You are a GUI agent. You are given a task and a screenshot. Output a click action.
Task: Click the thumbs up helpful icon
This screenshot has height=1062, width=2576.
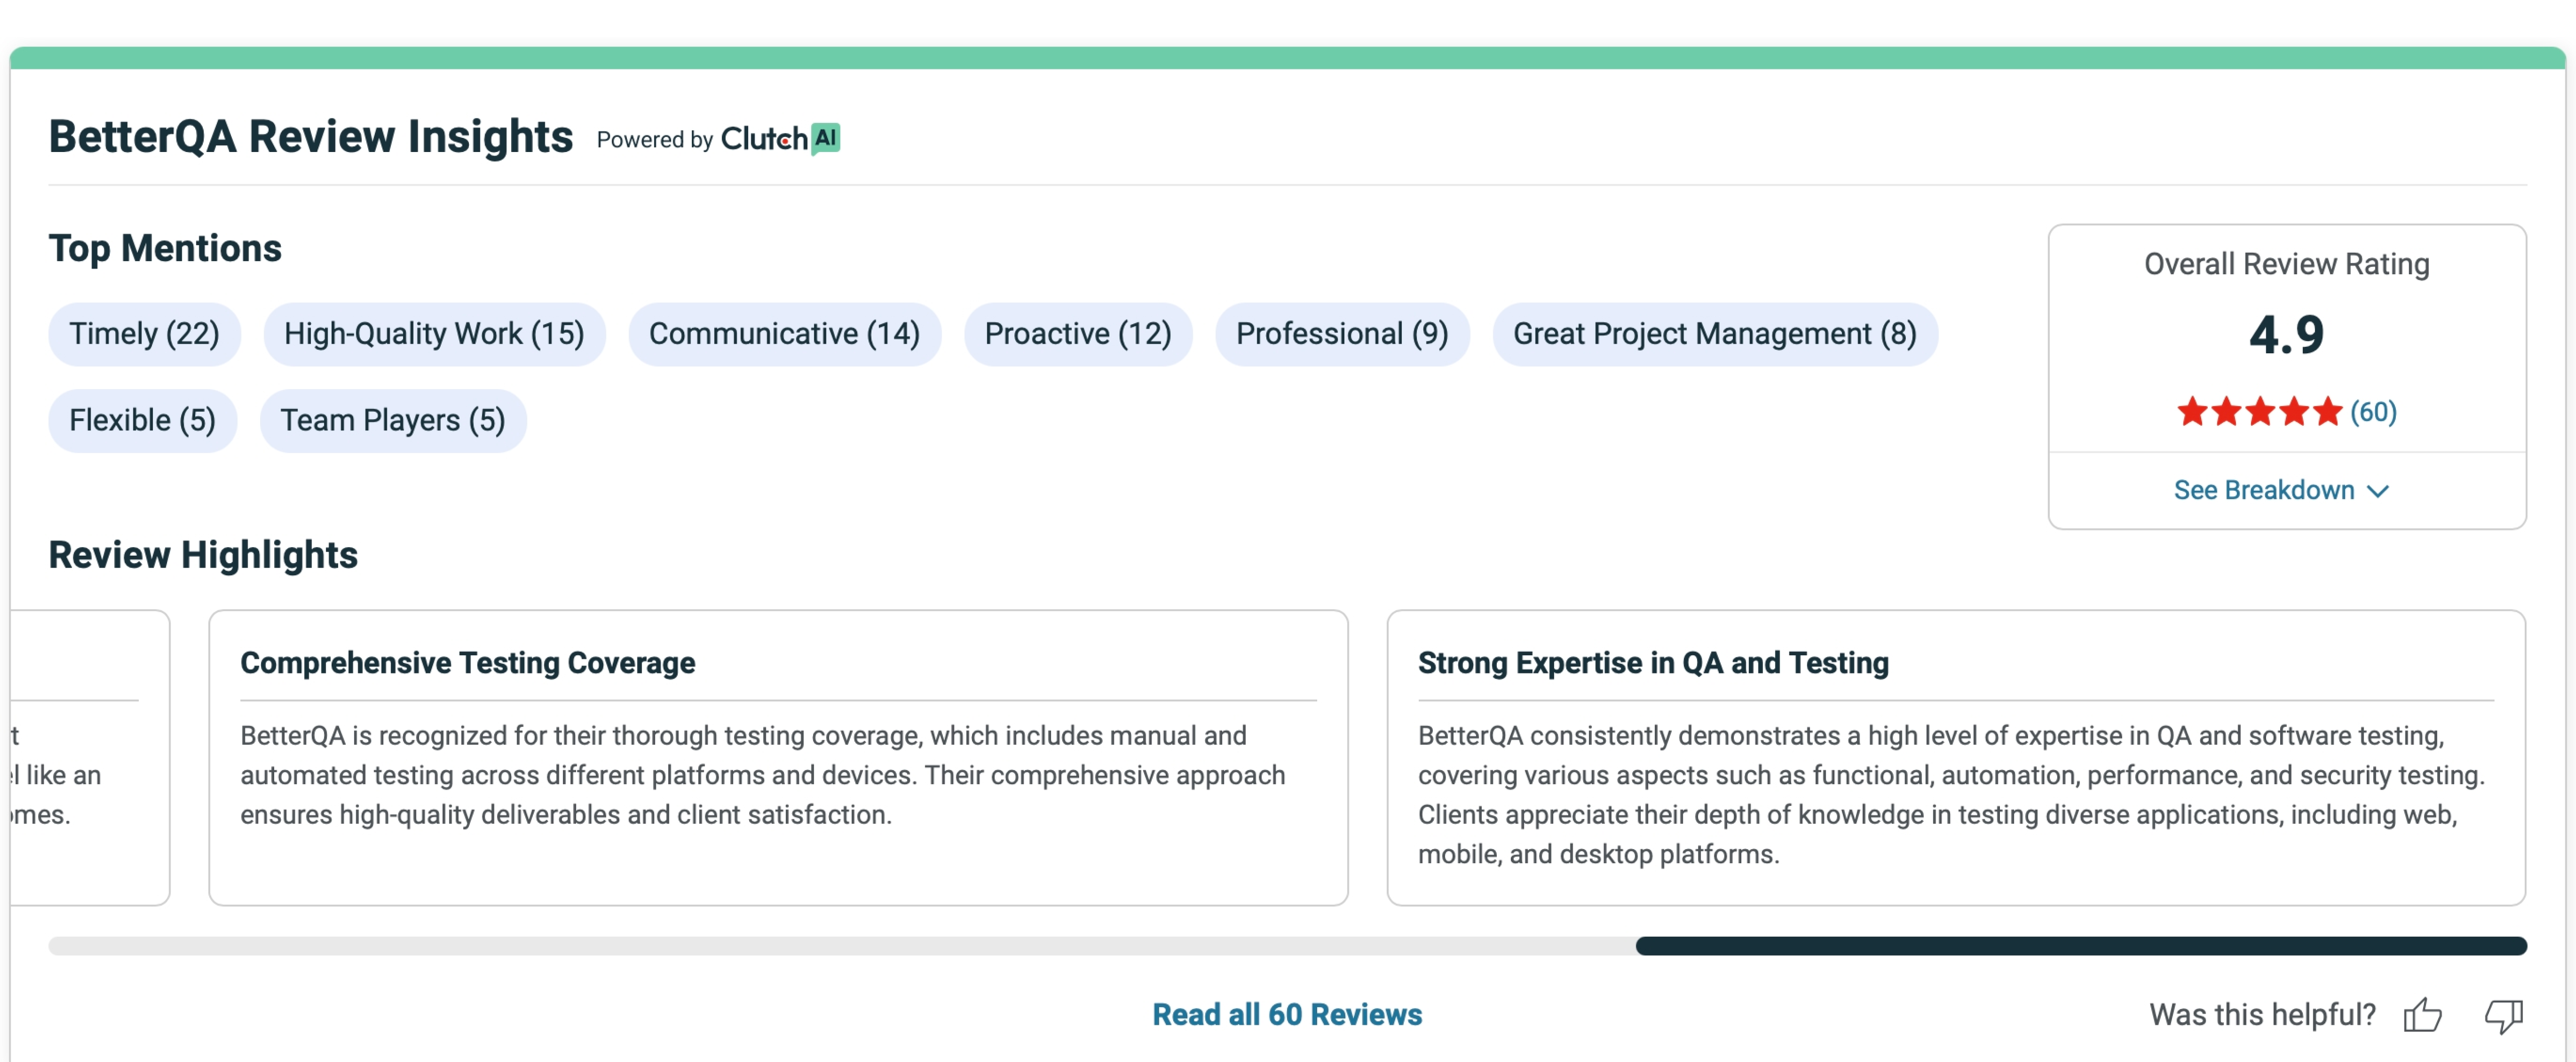coord(2422,1015)
